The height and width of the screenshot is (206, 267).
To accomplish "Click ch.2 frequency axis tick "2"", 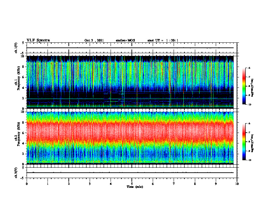I will (24, 154).
